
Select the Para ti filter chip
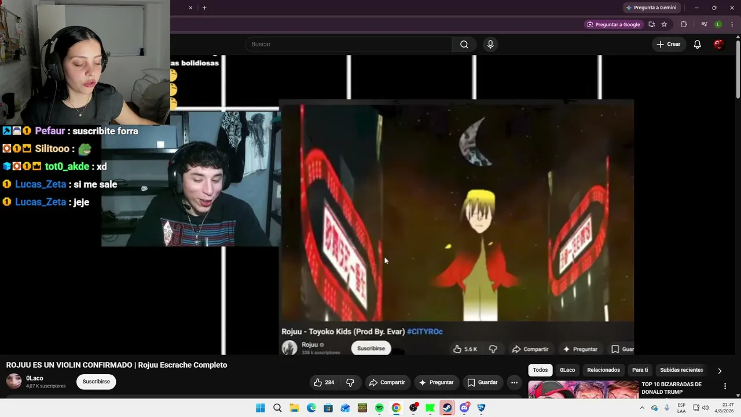pyautogui.click(x=640, y=370)
